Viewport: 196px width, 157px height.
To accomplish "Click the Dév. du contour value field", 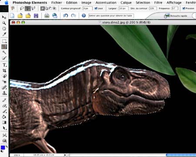I will click(x=153, y=8).
